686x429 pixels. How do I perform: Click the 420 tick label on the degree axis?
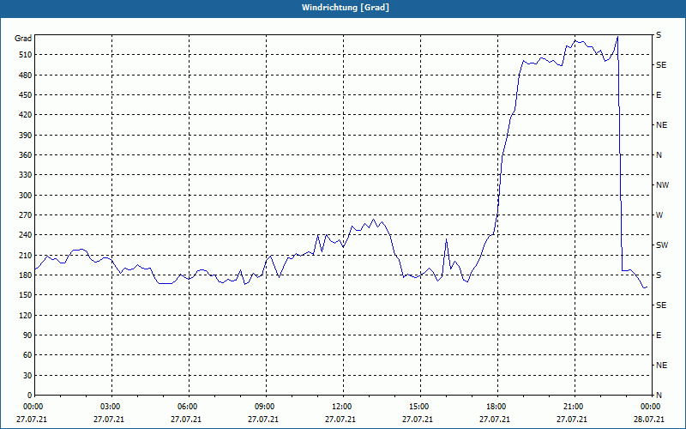(25, 115)
